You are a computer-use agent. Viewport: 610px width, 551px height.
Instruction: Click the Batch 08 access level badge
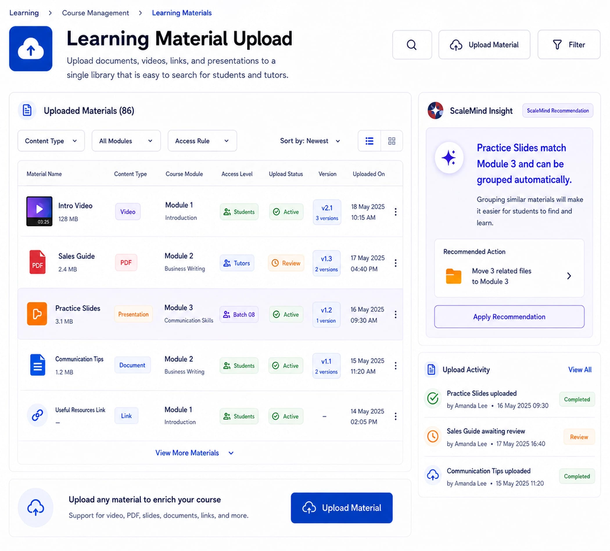tap(239, 314)
